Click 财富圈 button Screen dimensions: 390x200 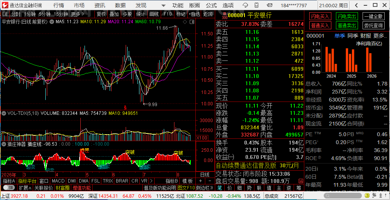tap(62, 187)
